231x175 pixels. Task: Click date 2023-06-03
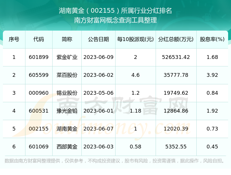tap(98, 147)
